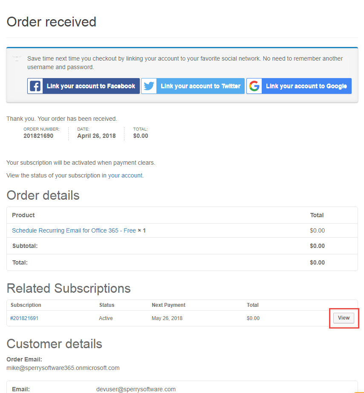Click the order email address mike@sperrysoftware365.onmicrosoft.com
The height and width of the screenshot is (393, 364).
tap(63, 368)
